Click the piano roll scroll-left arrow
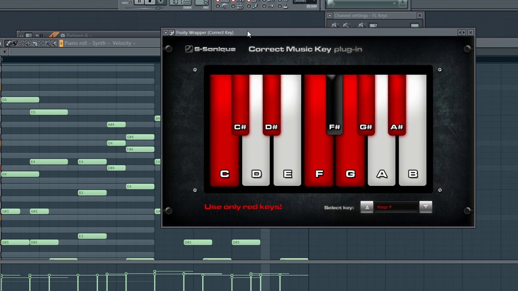The height and width of the screenshot is (291, 518). 4,52
